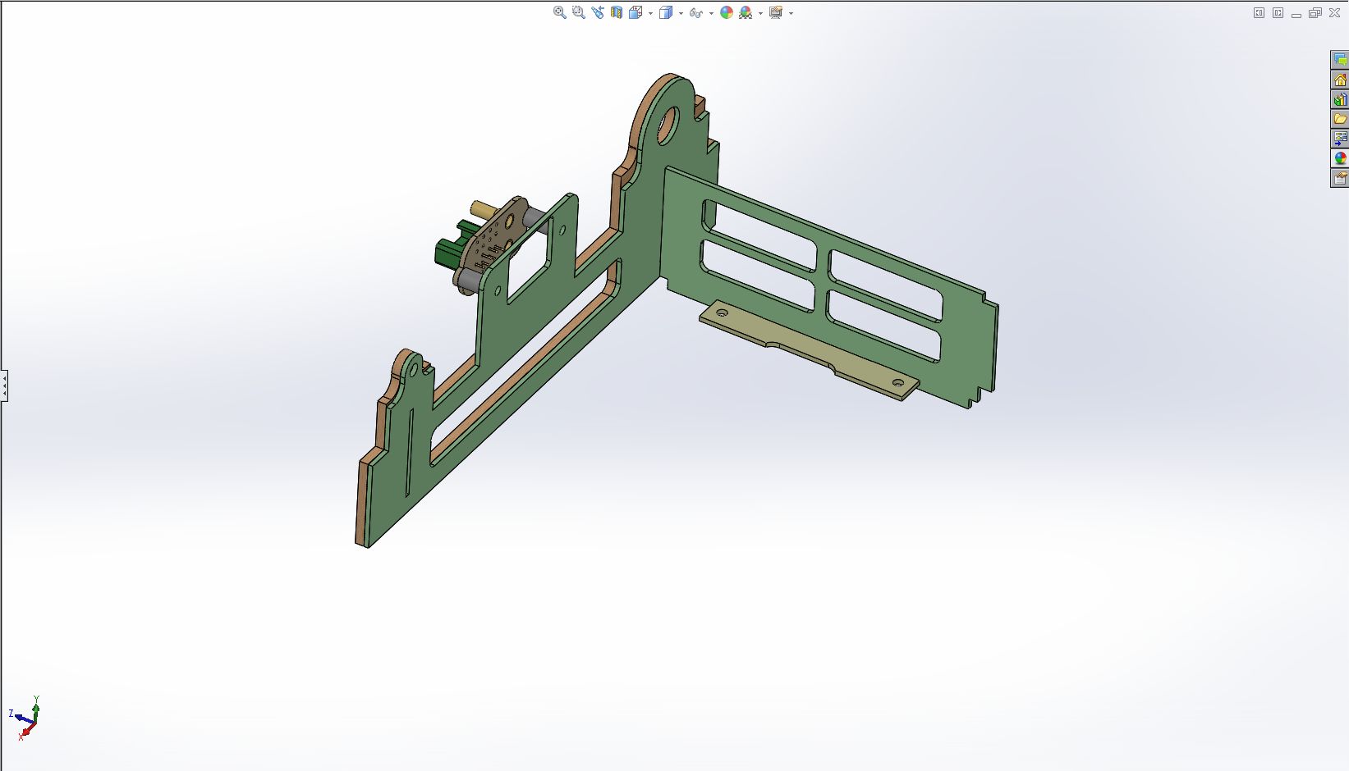The image size is (1349, 771).
Task: Open the SolidWorks Forum task pane tab
Action: [1340, 61]
